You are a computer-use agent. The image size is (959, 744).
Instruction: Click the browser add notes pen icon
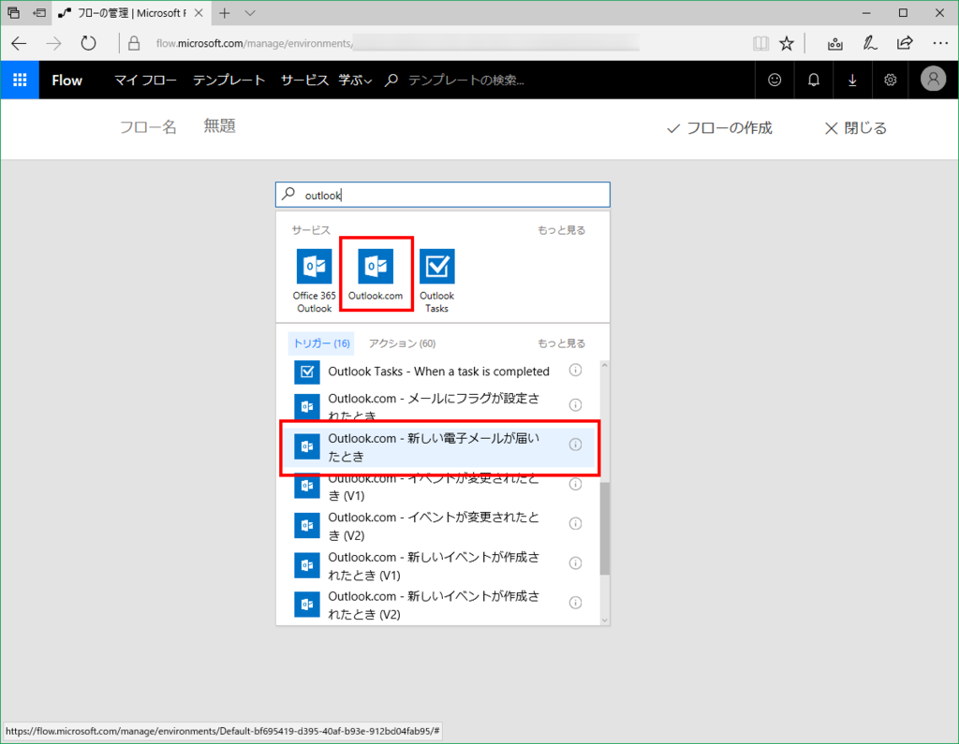870,43
